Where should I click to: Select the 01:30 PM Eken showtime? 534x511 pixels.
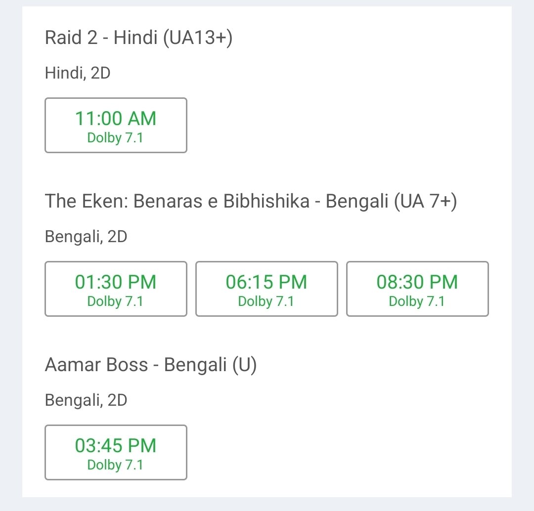coord(116,289)
